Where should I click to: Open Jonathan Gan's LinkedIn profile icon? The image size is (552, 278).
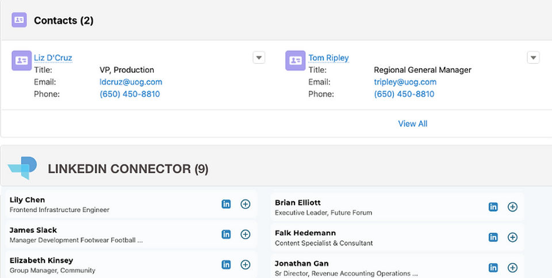pos(493,268)
